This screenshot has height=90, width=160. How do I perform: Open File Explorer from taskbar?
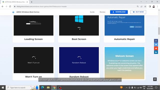[x=48, y=87]
